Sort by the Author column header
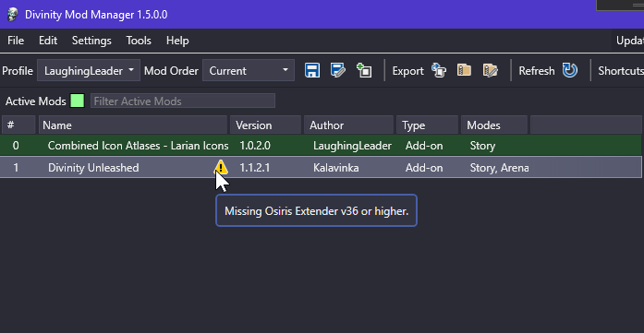The height and width of the screenshot is (333, 644). [x=348, y=125]
